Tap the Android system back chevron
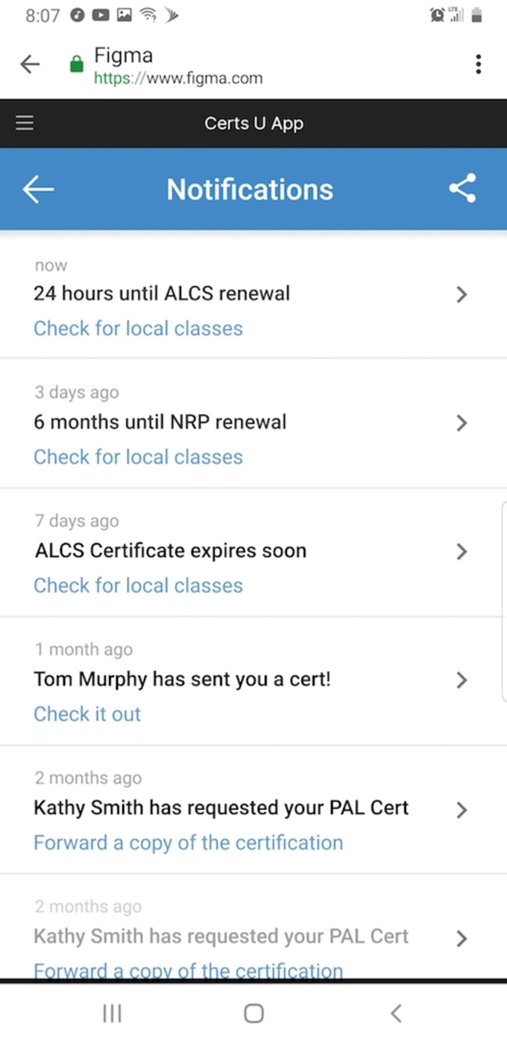This screenshot has width=507, height=1043. coord(396,1013)
